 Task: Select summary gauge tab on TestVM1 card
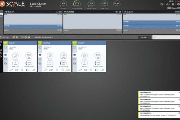[x=6, y=55]
